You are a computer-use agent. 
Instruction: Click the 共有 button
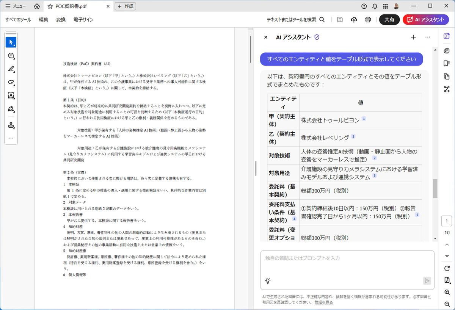click(389, 20)
